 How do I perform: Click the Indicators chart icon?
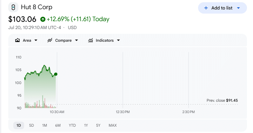(90, 40)
